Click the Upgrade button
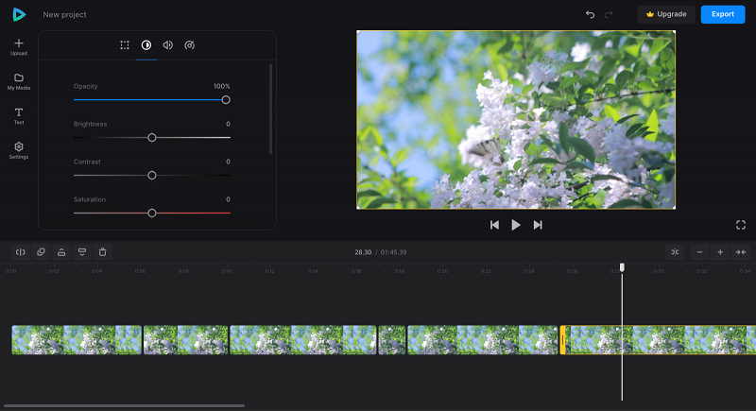This screenshot has height=411, width=756. point(666,14)
